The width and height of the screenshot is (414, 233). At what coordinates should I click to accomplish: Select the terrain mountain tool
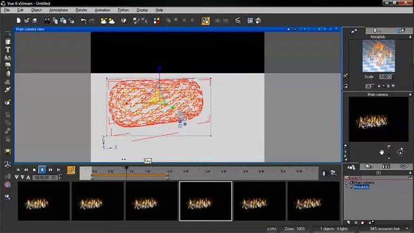[8, 58]
